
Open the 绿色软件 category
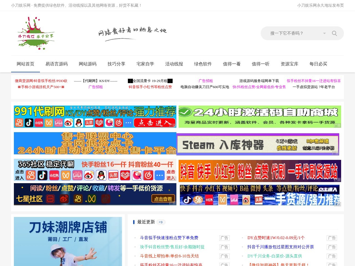coord(203,64)
